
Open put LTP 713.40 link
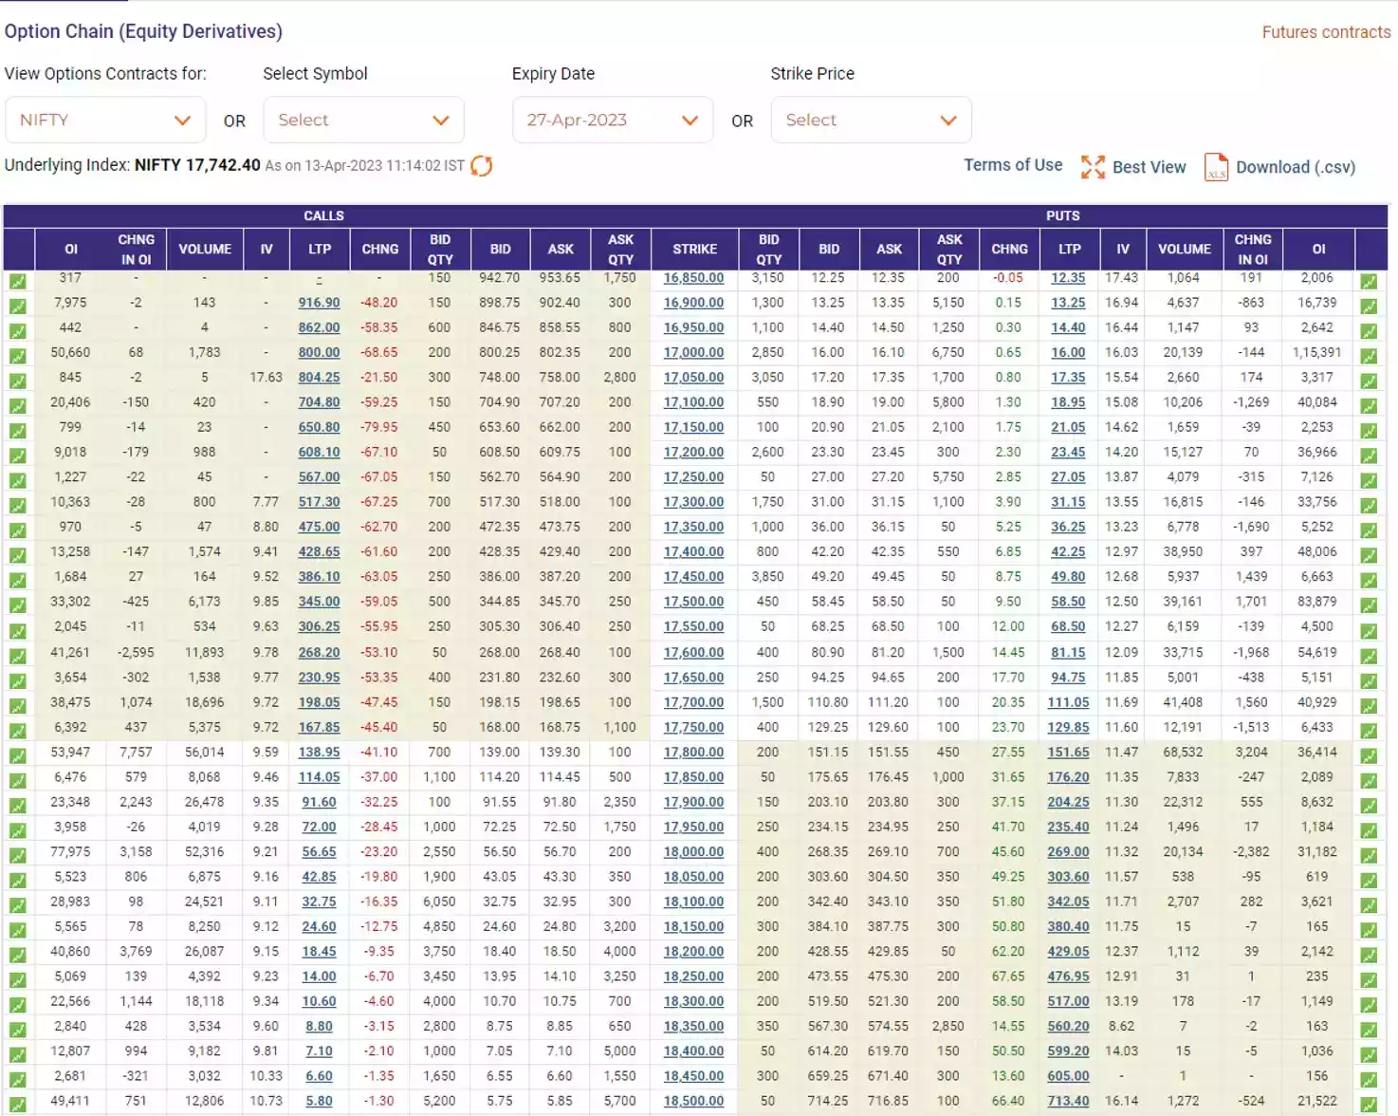click(1068, 1102)
